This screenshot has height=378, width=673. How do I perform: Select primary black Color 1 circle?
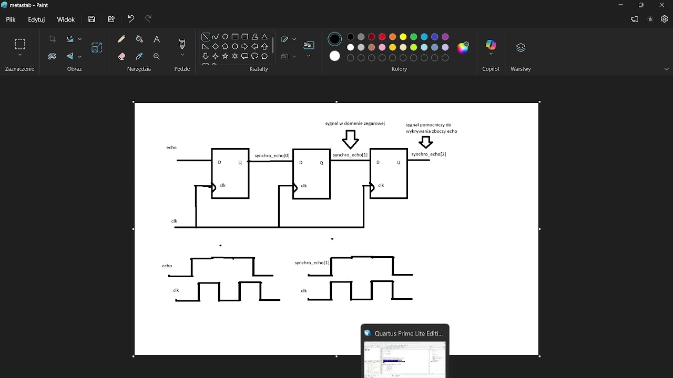[x=335, y=39]
